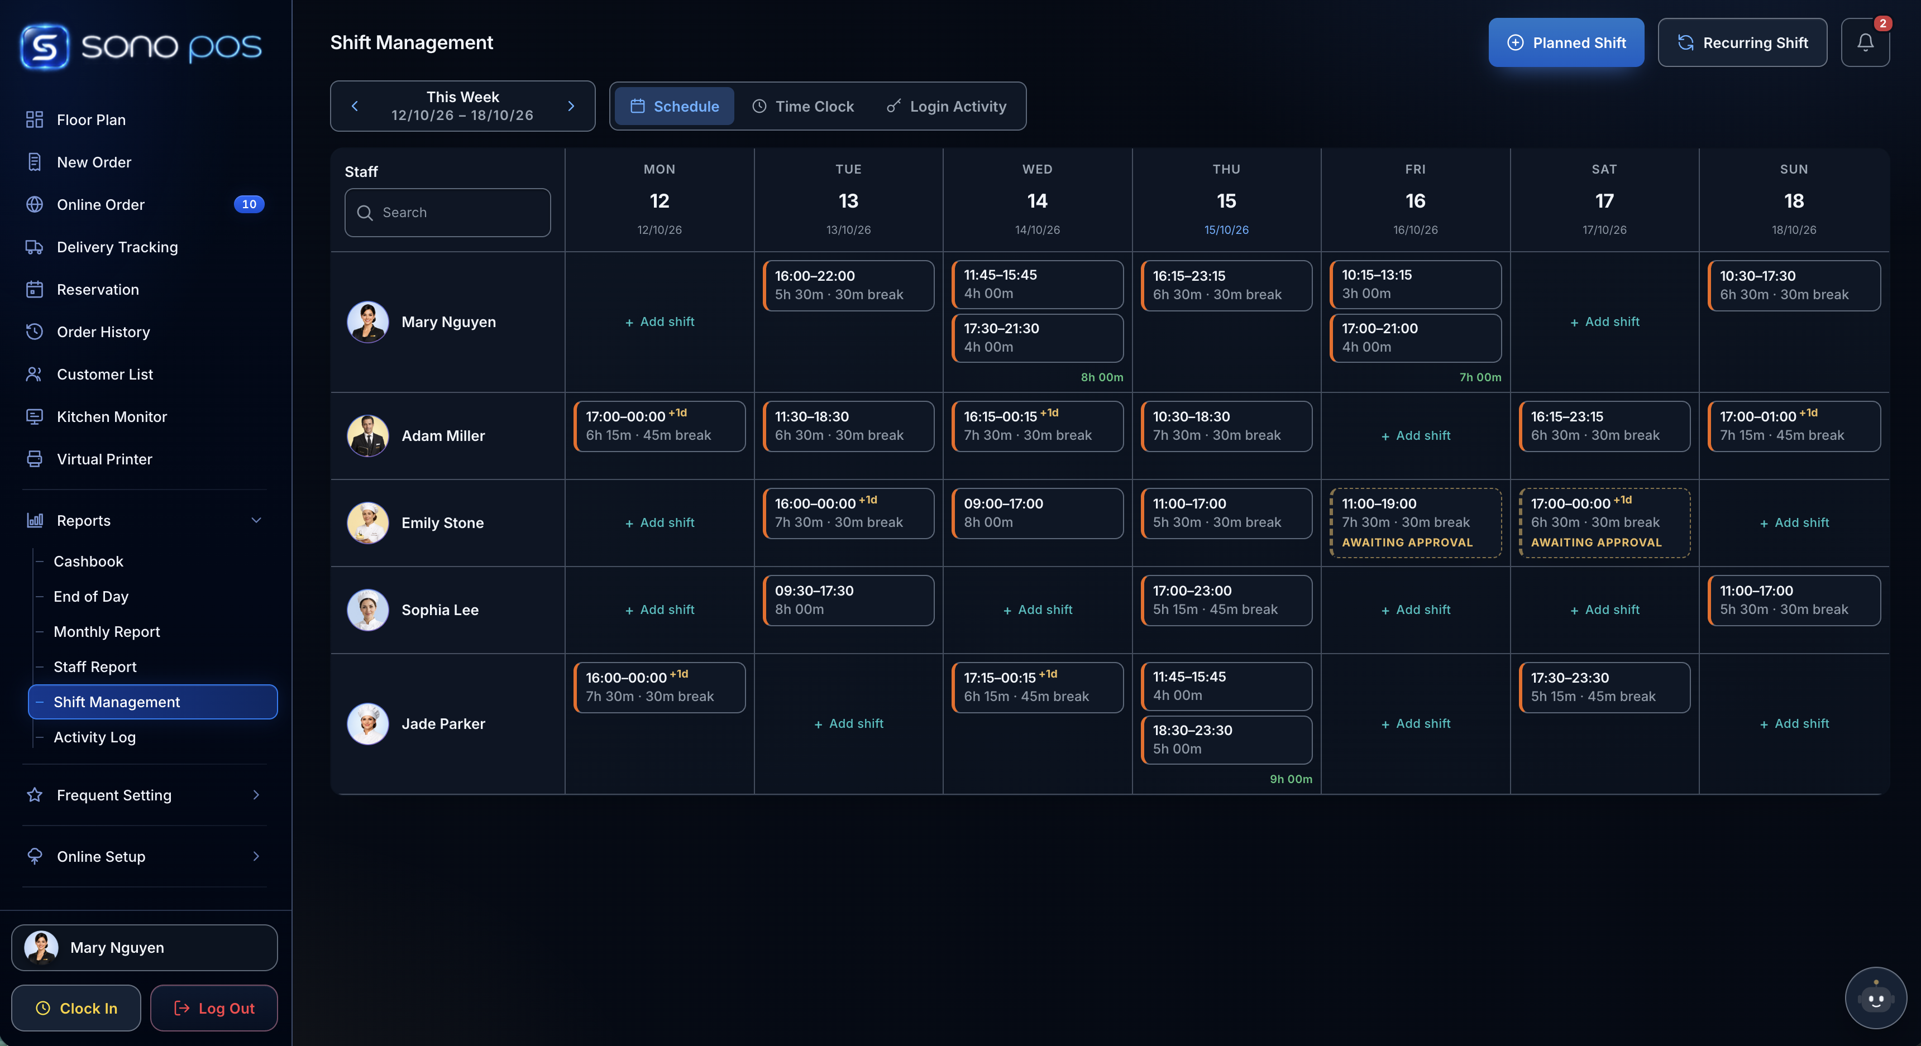Open the Cashbook menu item
Viewport: 1921px width, 1046px height.
pos(88,562)
